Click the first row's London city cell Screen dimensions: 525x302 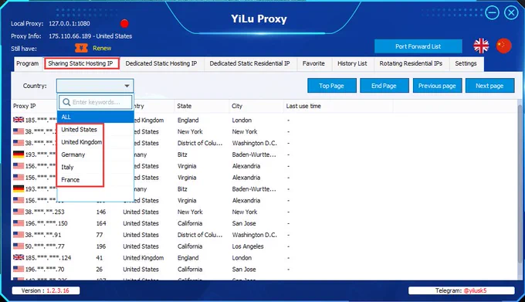tap(242, 120)
